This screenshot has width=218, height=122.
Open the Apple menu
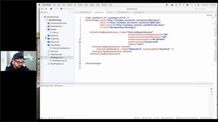tap(40, 5)
